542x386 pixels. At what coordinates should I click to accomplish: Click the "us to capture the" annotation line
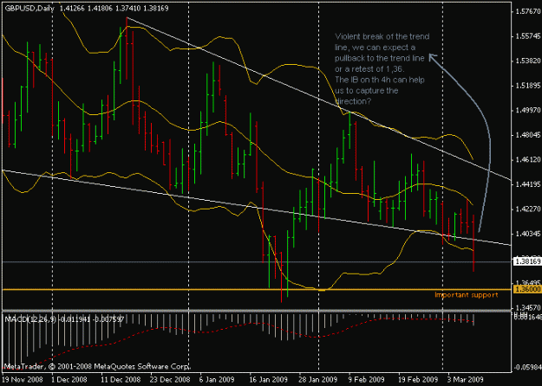[x=367, y=91]
